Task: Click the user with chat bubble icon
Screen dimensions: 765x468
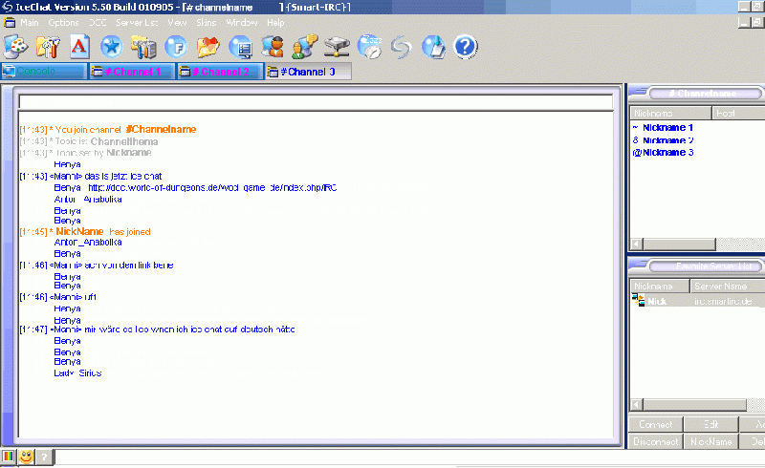Action: [305, 47]
